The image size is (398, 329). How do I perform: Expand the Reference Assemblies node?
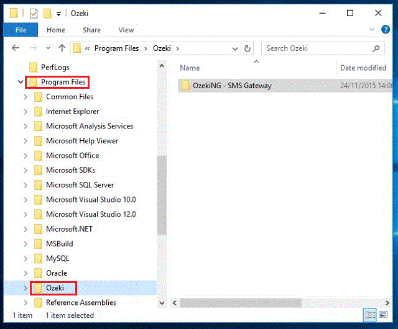click(25, 303)
